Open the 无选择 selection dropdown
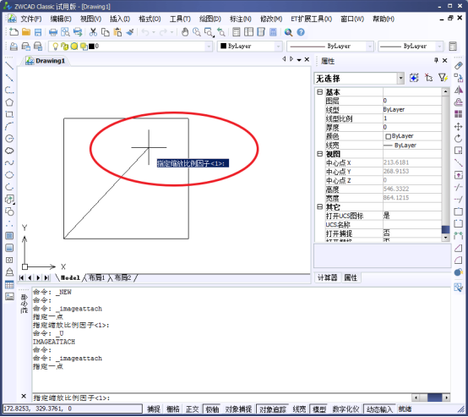 (x=359, y=79)
